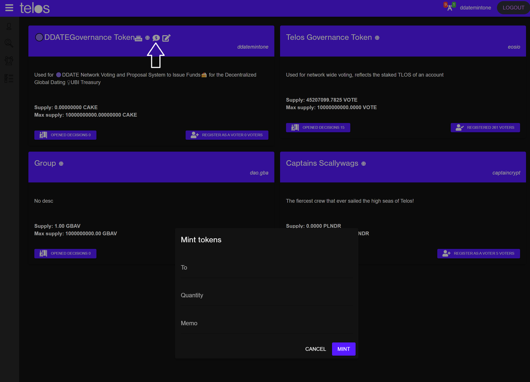Click the Memo field in Mint tokens

pos(266,323)
